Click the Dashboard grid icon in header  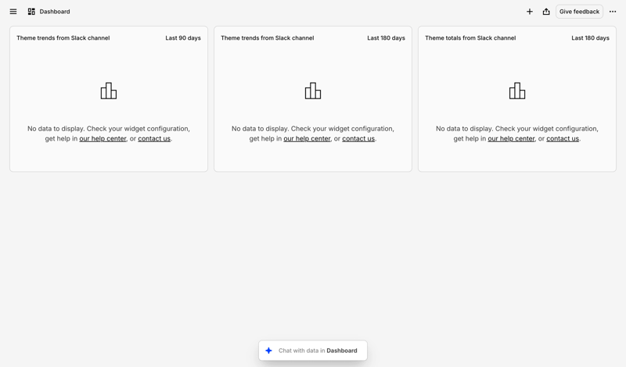[x=31, y=12]
